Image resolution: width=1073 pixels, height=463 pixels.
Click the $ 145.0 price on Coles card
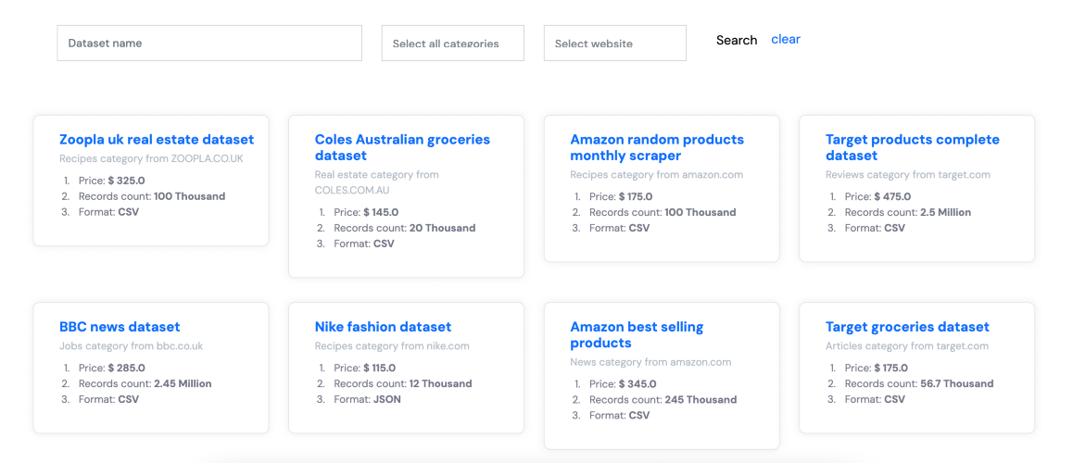(381, 213)
